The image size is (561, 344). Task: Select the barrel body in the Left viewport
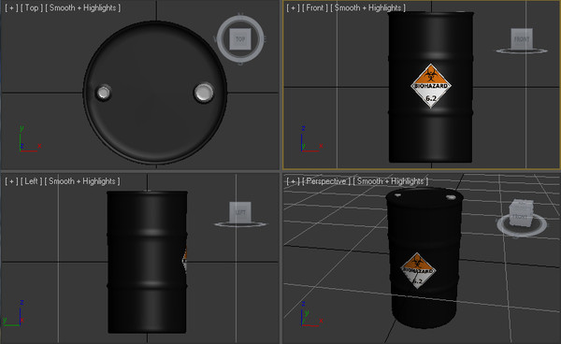(147, 262)
